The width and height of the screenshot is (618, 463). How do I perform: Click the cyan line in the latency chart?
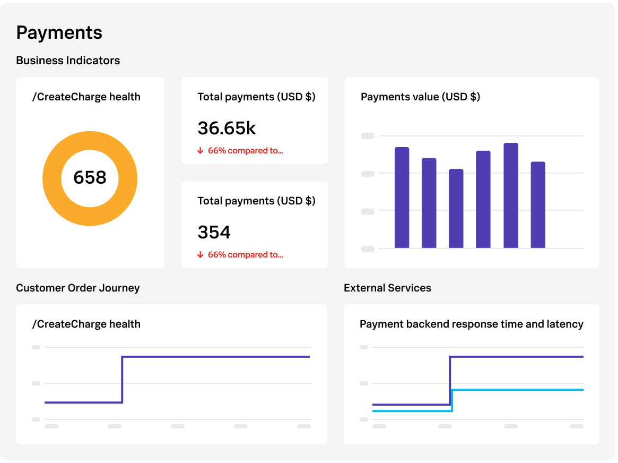pos(517,390)
